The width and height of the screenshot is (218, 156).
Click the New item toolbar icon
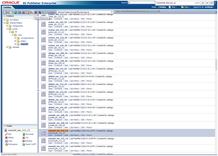(x=5, y=12)
